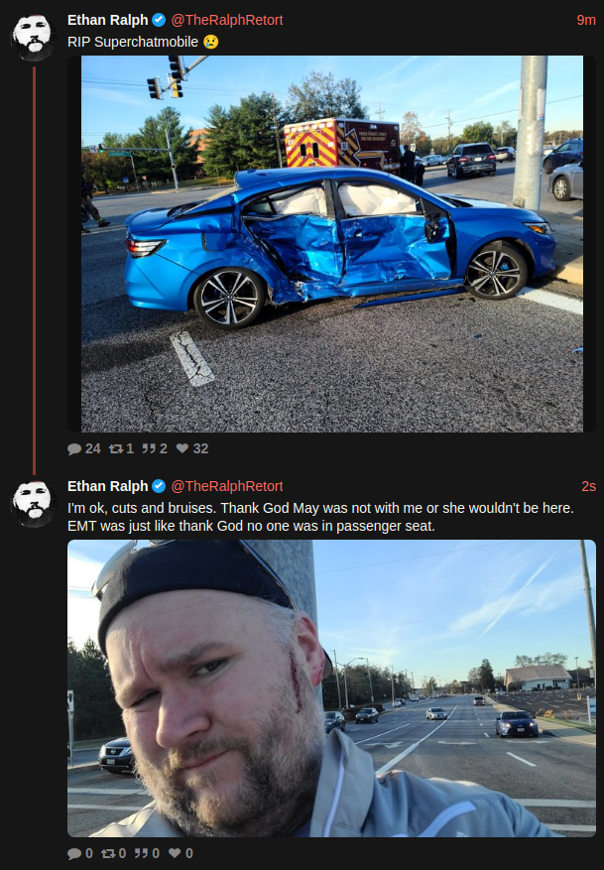
Task: Click Ethan Ralph name on second post
Action: (x=107, y=486)
